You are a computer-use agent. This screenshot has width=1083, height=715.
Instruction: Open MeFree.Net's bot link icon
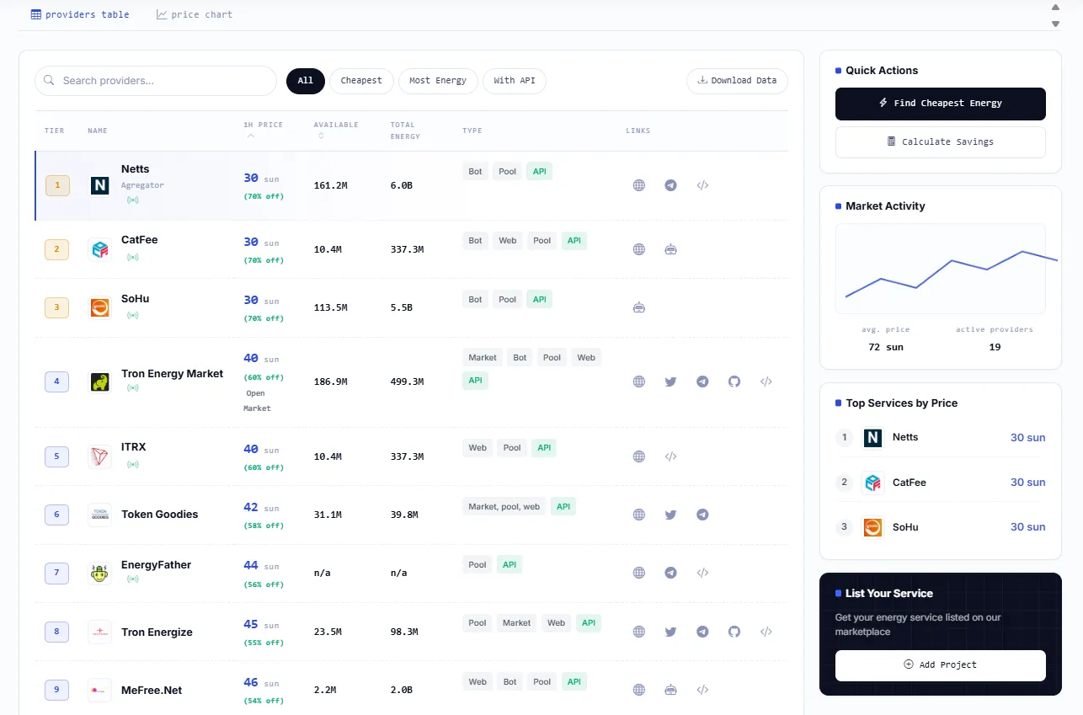tap(670, 690)
